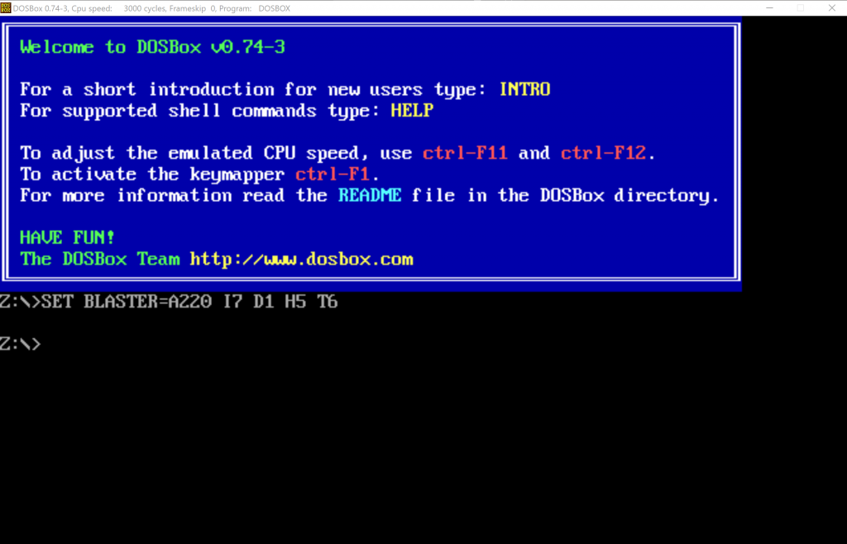
Task: Minimize the DOSBox window
Action: (770, 8)
